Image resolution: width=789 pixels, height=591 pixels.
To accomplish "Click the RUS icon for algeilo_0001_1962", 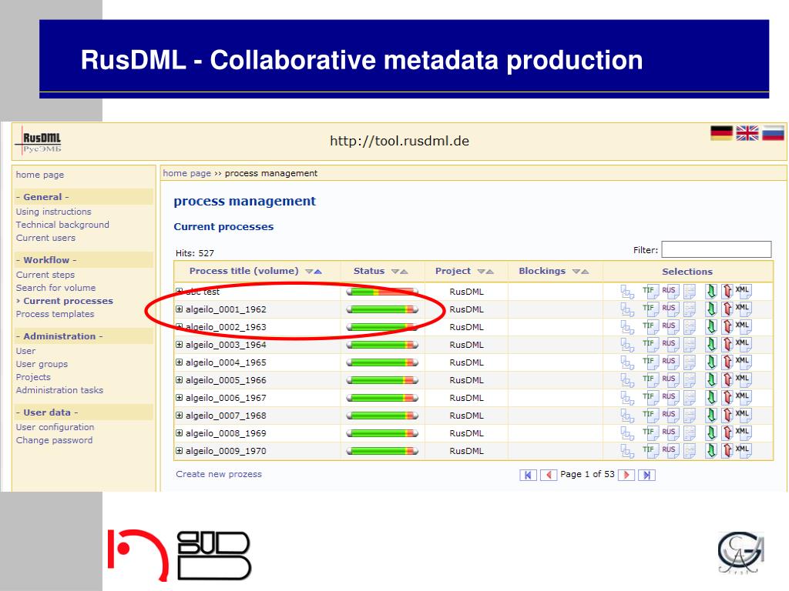I will click(x=670, y=309).
